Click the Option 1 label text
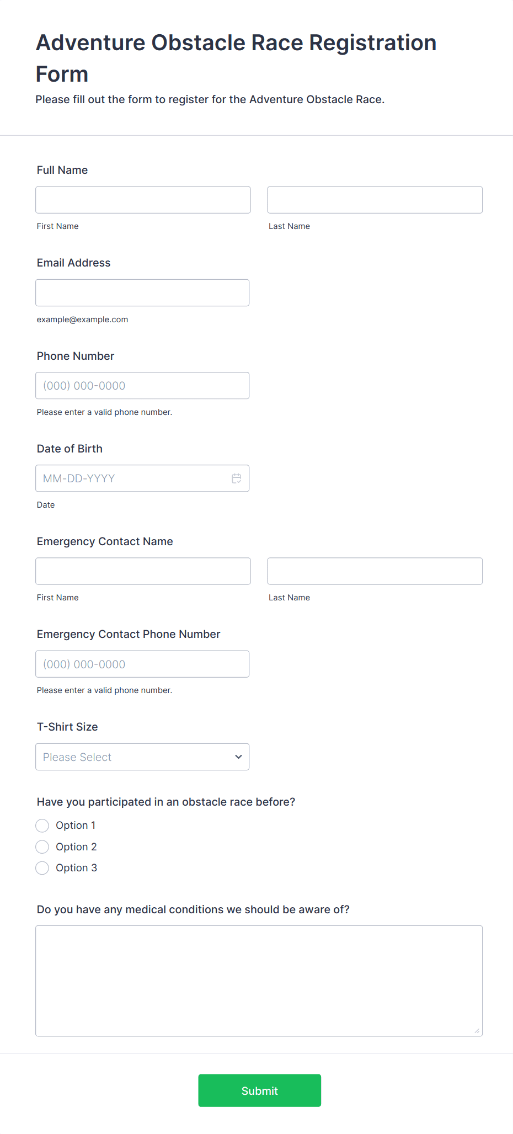This screenshot has width=513, height=1134. (76, 826)
